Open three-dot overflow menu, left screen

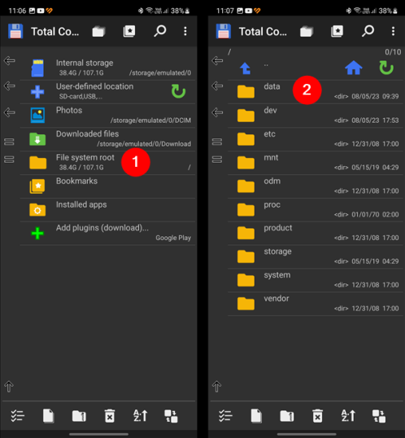[x=185, y=31]
